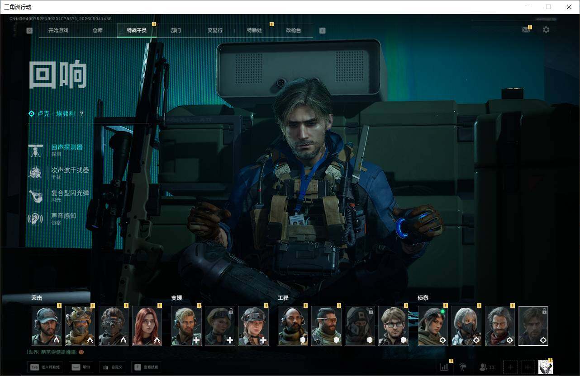The height and width of the screenshot is (376, 580).
Task: Select engineer with black-framed glasses
Action: point(393,326)
